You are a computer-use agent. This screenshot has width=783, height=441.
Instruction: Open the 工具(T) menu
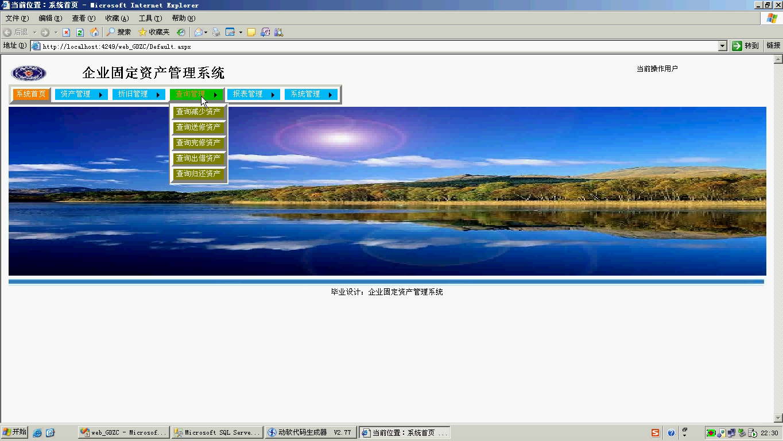[x=150, y=18]
